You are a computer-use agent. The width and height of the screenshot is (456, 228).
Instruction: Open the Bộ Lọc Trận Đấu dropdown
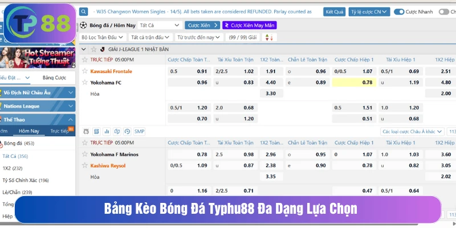[103, 37]
